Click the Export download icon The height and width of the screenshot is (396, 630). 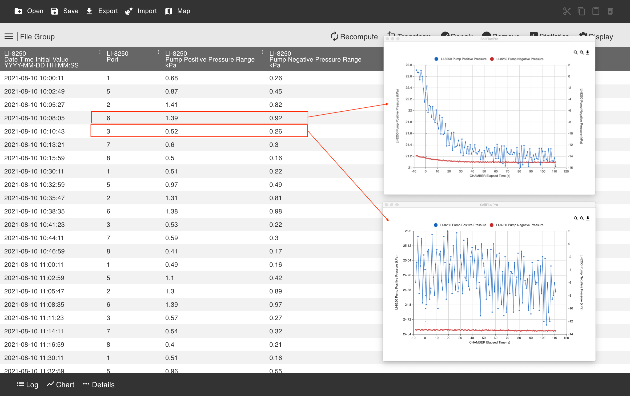pyautogui.click(x=89, y=11)
